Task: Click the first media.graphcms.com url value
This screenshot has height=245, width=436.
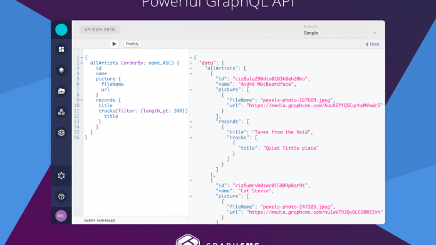Action: point(314,105)
